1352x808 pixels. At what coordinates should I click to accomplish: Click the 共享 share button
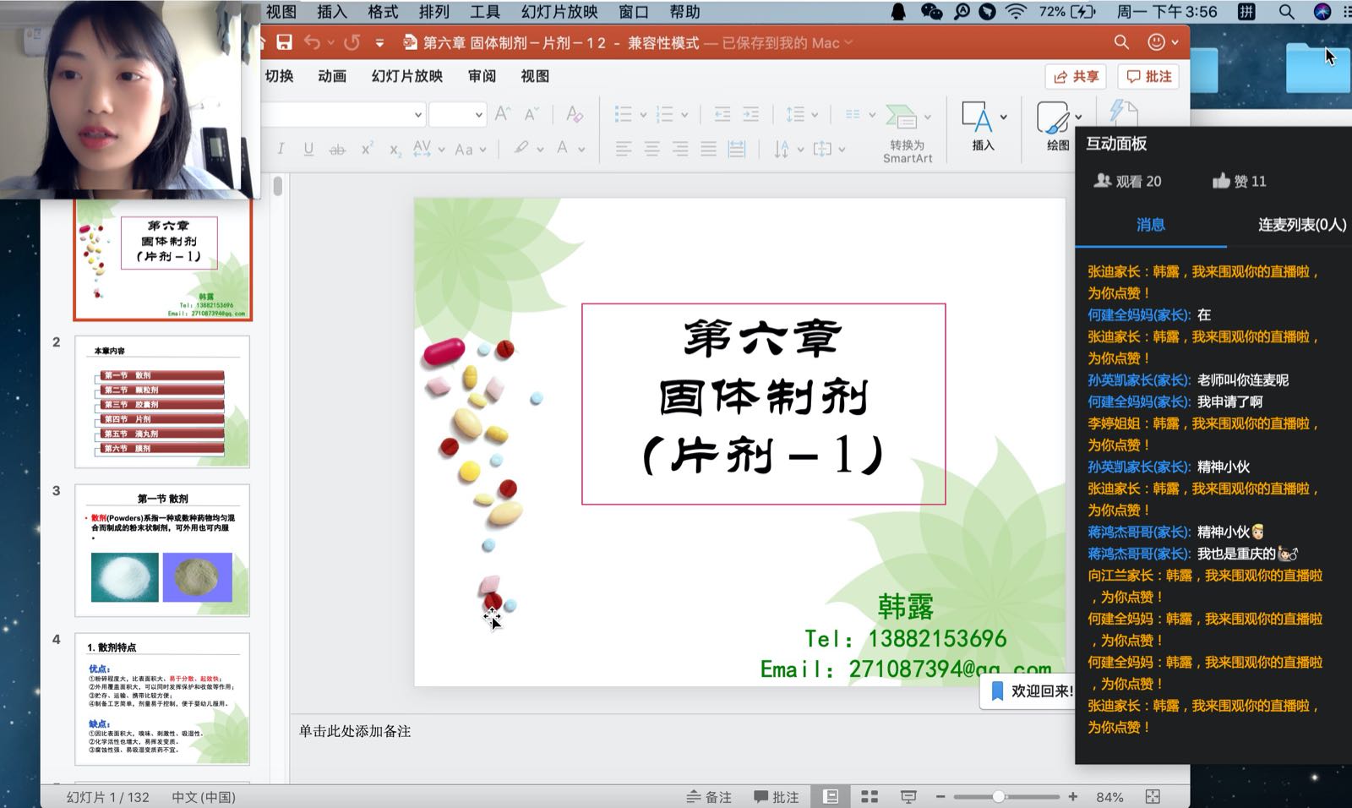coord(1076,77)
